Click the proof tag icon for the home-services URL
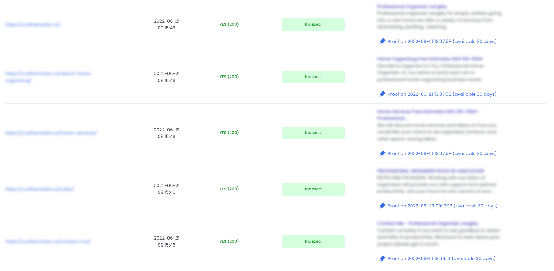Image resolution: width=554 pixels, height=271 pixels. [x=382, y=154]
